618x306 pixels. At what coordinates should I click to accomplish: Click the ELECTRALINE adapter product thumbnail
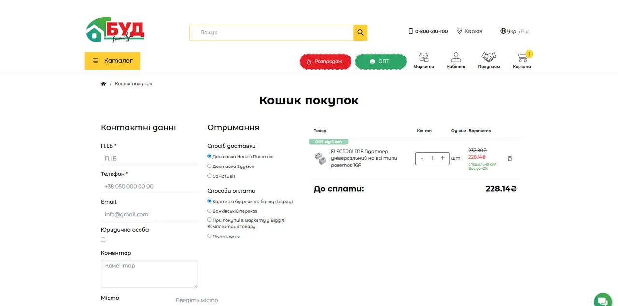(320, 158)
